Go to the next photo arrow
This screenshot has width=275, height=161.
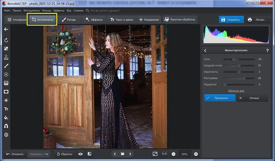click(130, 154)
